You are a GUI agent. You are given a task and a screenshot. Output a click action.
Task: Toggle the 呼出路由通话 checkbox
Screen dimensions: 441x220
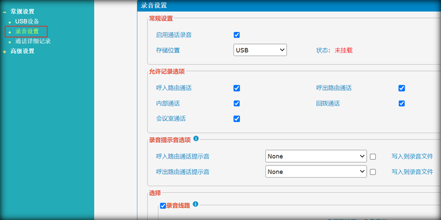(402, 88)
